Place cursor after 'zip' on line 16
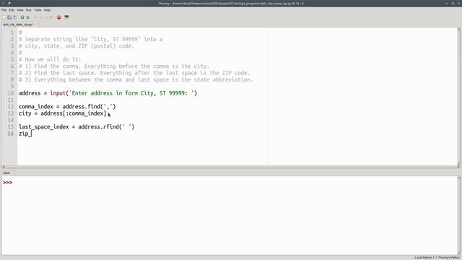The height and width of the screenshot is (260, 462). pyautogui.click(x=29, y=134)
